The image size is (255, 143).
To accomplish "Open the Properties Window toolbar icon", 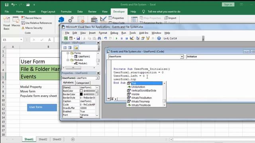I will 143,38.
